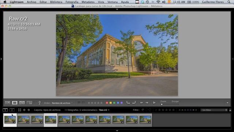Screen dimensions: 234x132
Task: Show main window display button 1
Action: point(5,110)
